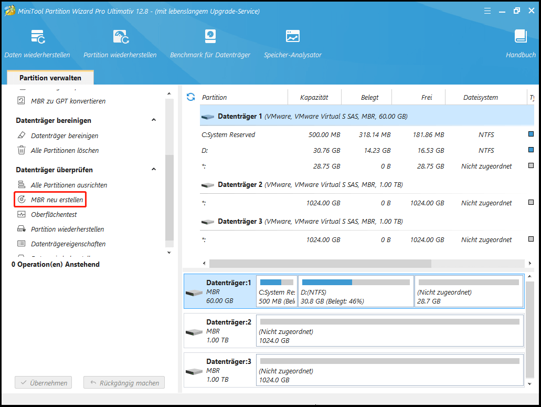
Task: Restore down the application window
Action: (516, 11)
